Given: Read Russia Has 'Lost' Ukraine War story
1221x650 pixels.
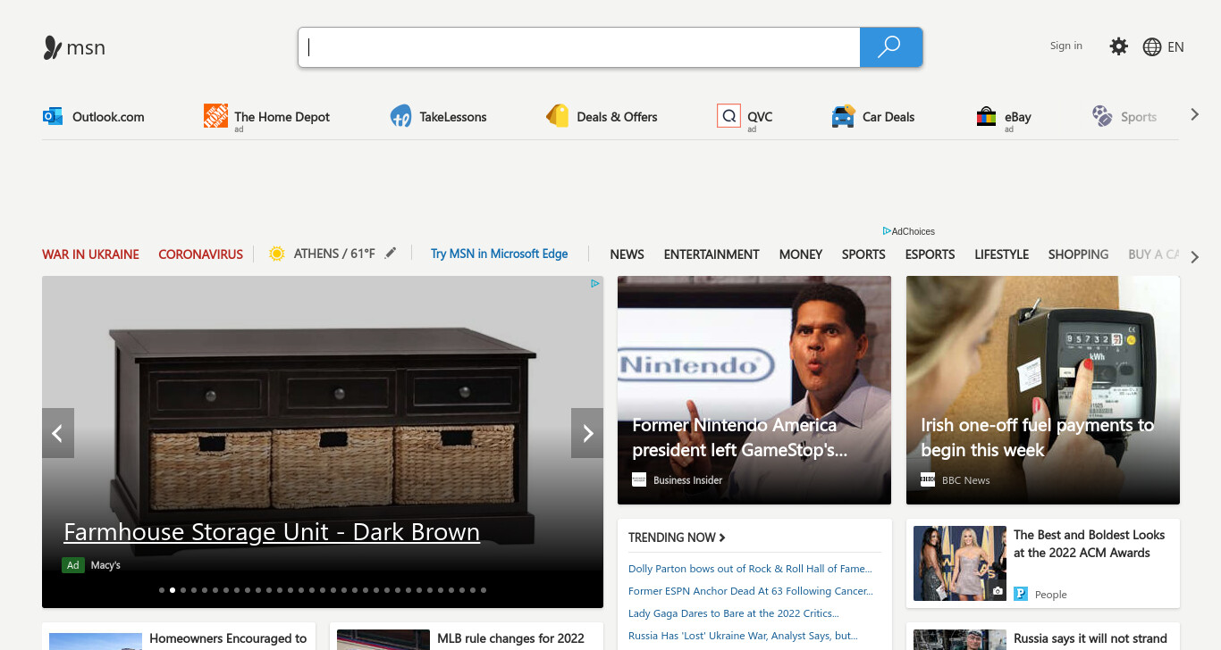Looking at the screenshot, I should point(743,636).
